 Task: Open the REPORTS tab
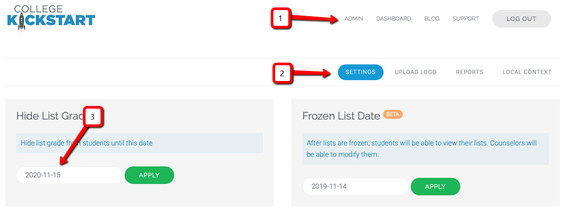(470, 72)
